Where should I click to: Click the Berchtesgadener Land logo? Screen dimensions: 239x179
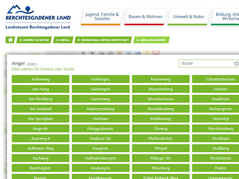38,17
